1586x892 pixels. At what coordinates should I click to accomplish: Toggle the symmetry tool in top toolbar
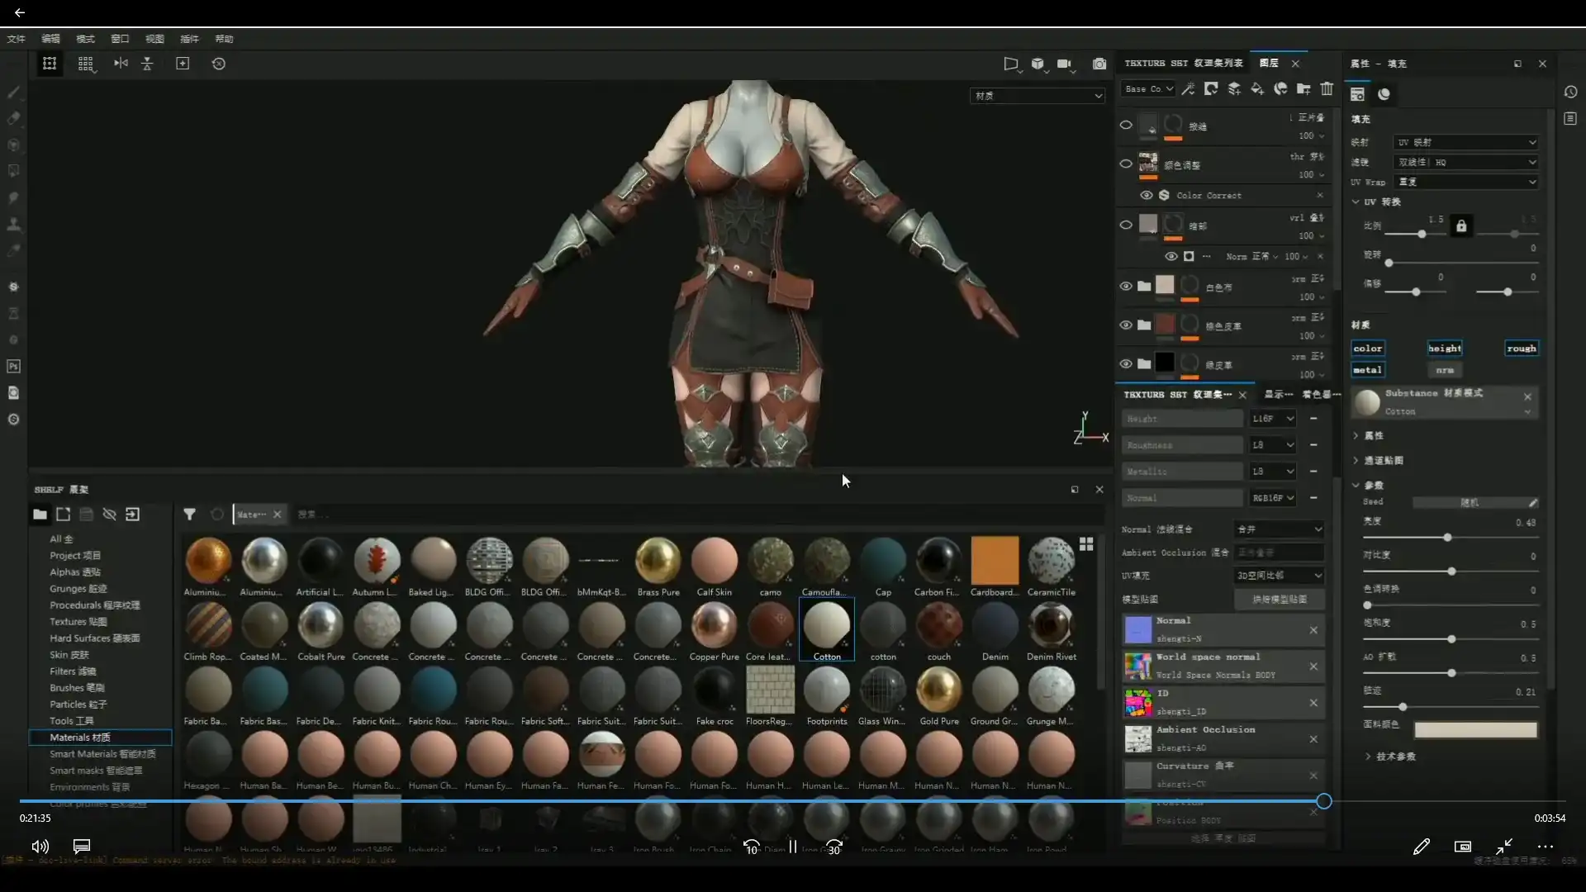(x=121, y=64)
